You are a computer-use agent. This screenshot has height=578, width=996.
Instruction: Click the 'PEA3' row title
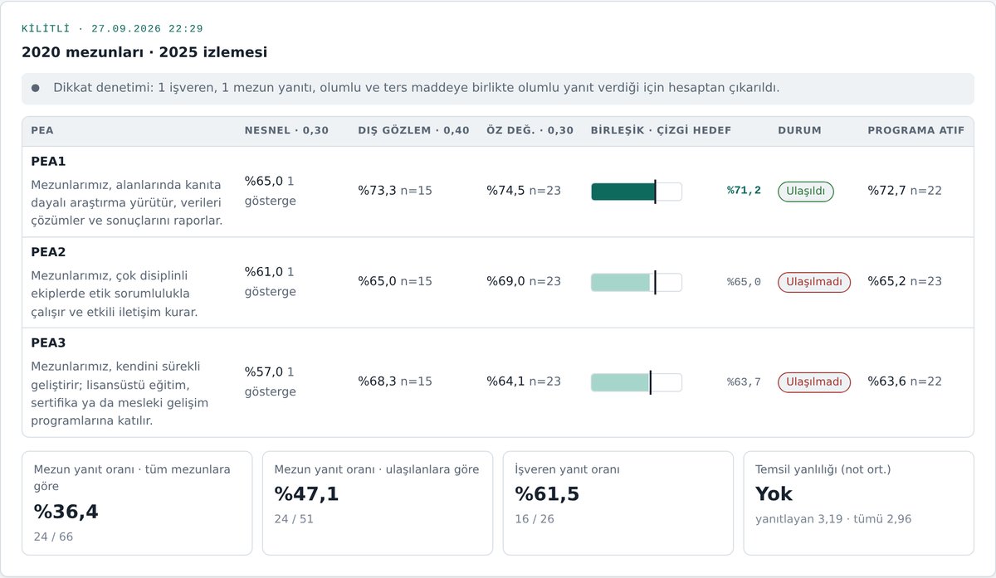pos(48,342)
